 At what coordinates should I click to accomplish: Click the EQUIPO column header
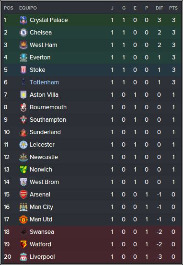pos(28,8)
